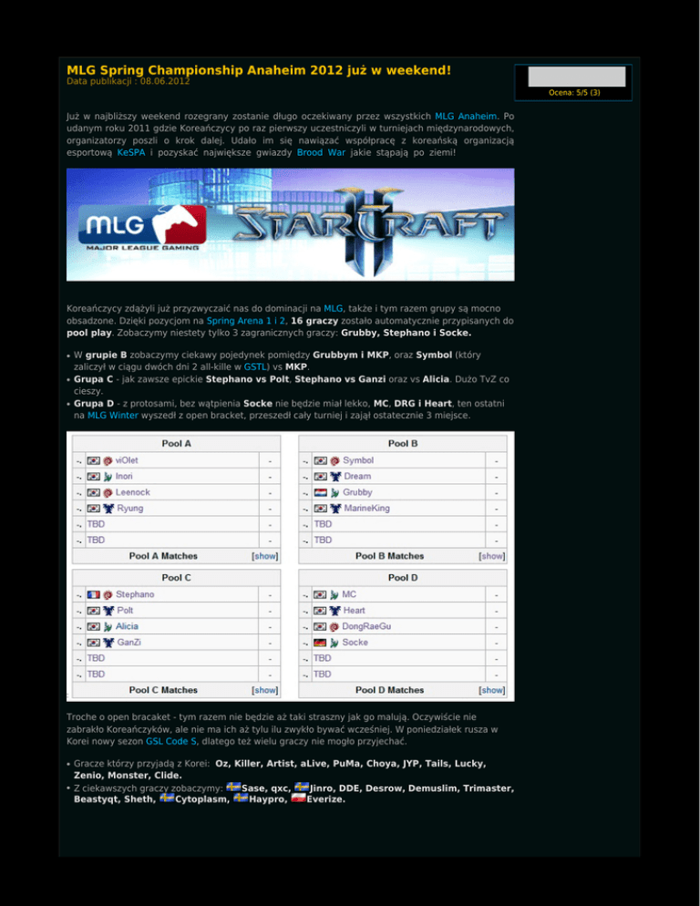The height and width of the screenshot is (906, 700).
Task: Click the German flag next to Socke
Action: tap(320, 643)
